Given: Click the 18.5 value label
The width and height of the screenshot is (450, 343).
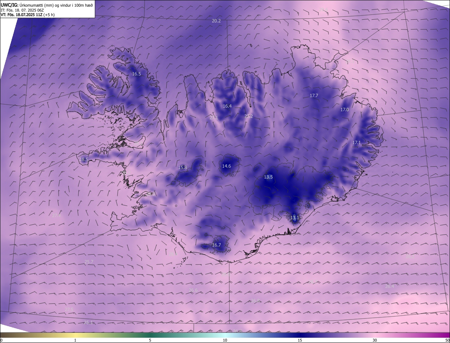Looking at the screenshot, I should (x=84, y=160).
